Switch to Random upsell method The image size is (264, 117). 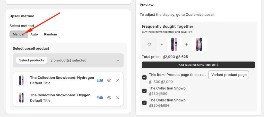tap(50, 34)
